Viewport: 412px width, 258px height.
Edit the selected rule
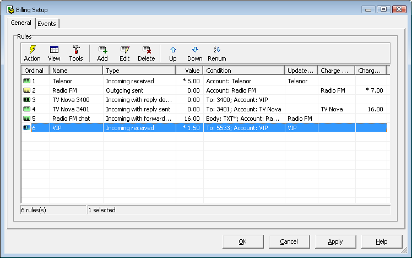(x=124, y=53)
